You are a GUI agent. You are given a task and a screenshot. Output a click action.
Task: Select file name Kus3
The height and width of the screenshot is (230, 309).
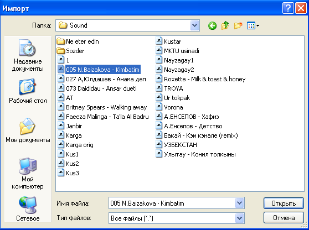73,173
